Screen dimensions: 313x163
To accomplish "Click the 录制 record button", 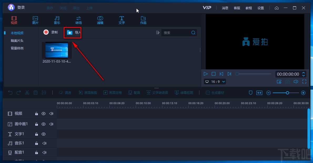I will point(51,32).
